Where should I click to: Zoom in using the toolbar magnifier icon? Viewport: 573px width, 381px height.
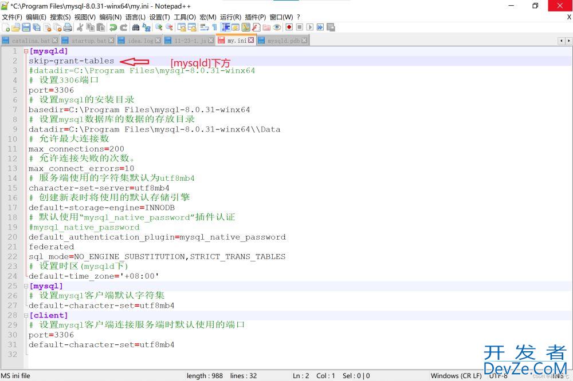click(x=159, y=27)
